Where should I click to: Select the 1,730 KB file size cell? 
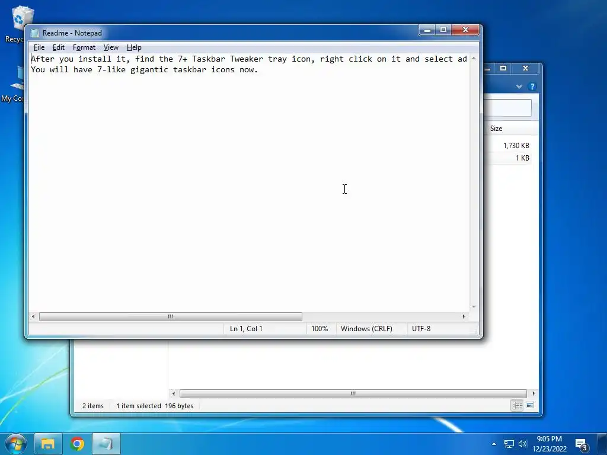(516, 146)
